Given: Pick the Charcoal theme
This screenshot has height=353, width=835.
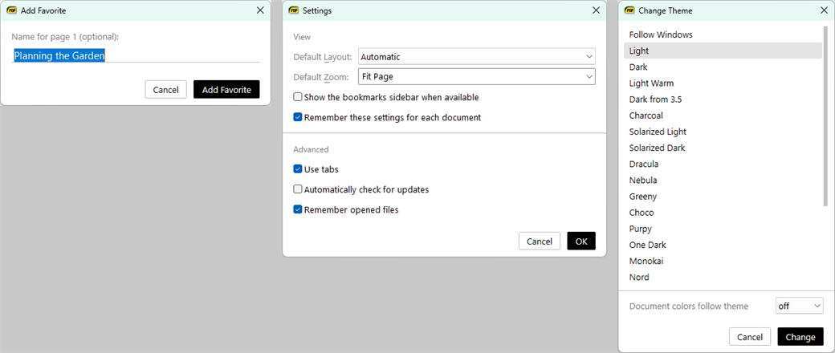Looking at the screenshot, I should [723, 116].
